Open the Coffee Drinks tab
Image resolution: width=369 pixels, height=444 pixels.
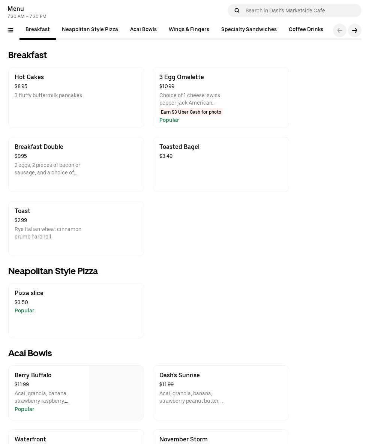[306, 29]
